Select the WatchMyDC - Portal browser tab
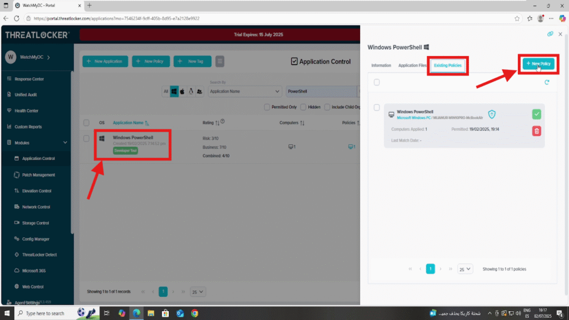 coord(48,6)
